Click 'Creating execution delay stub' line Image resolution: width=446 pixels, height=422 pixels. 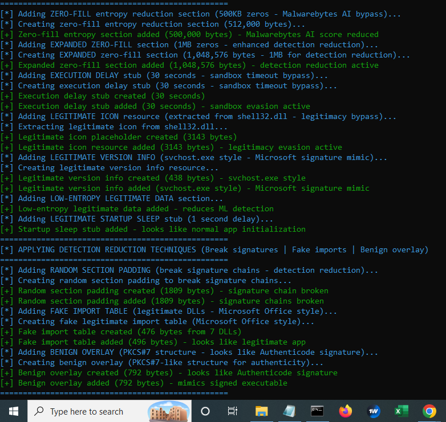pyautogui.click(x=168, y=85)
